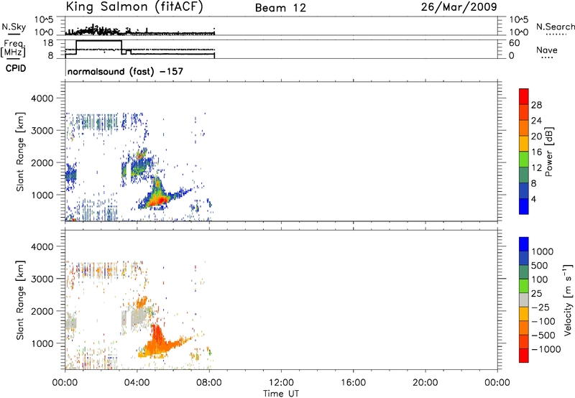
Task: Click the 'N.Sky' legend label
Action: point(14,27)
